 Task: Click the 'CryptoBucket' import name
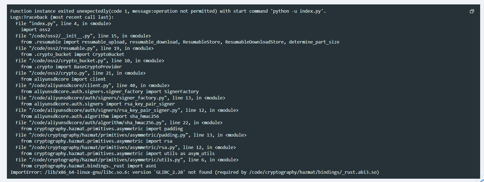click(x=108, y=54)
